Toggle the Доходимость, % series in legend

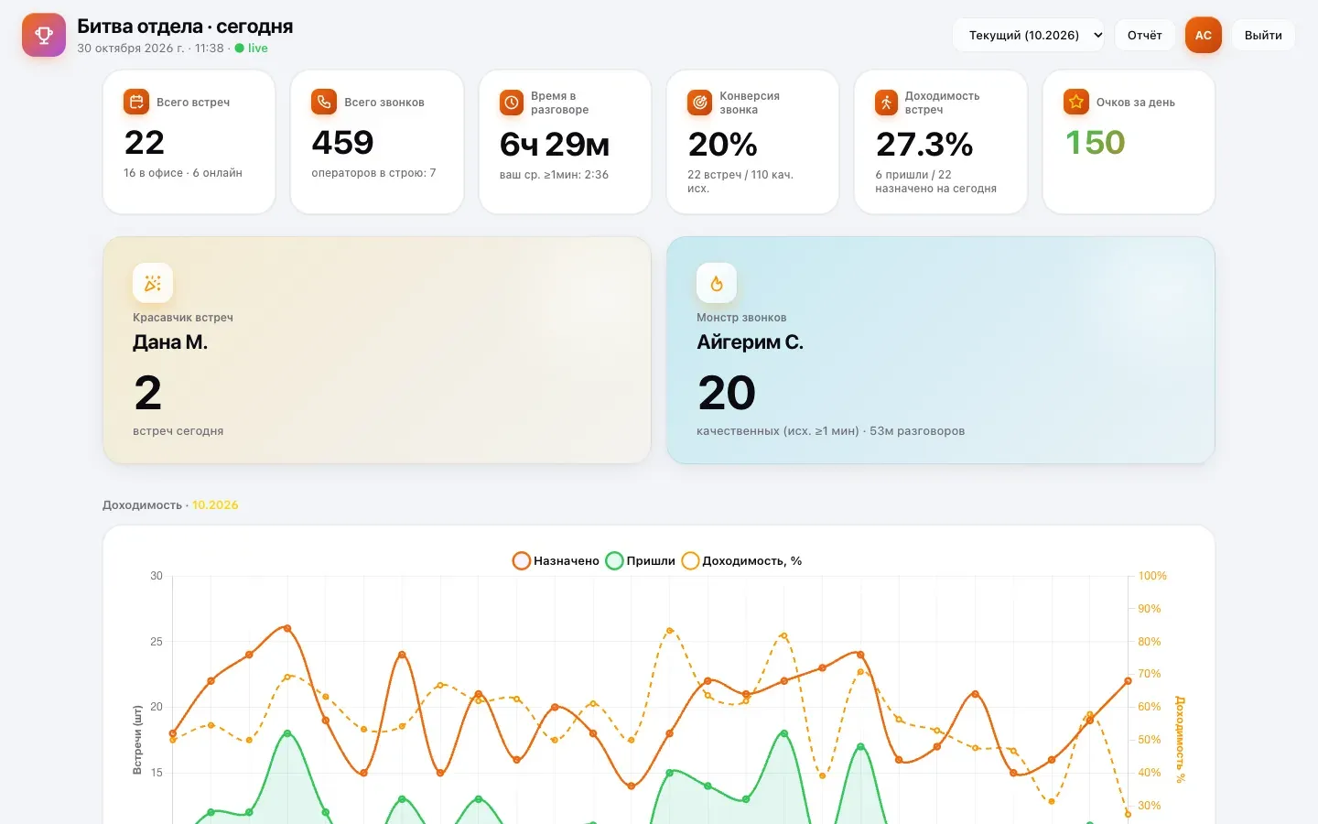pyautogui.click(x=742, y=560)
